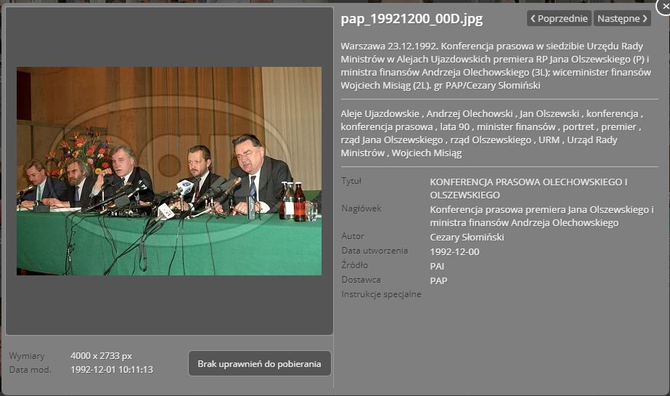Select the 'Jan Olszewski' keyword tag
The height and width of the screenshot is (396, 670).
[549, 114]
